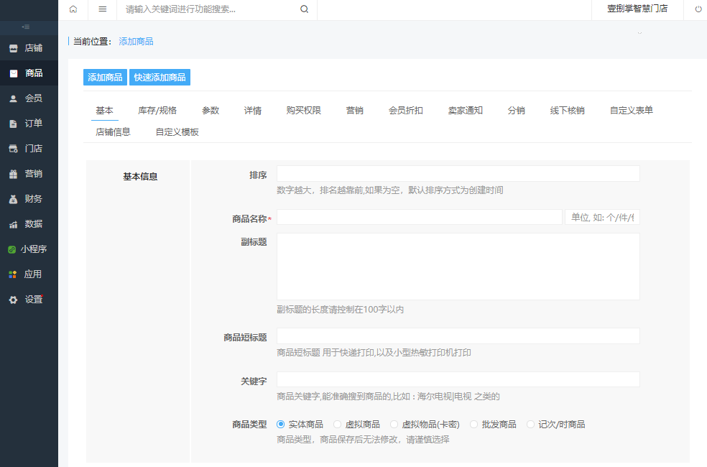Open the 营销 tab in product form
This screenshot has height=467, width=707.
(355, 111)
